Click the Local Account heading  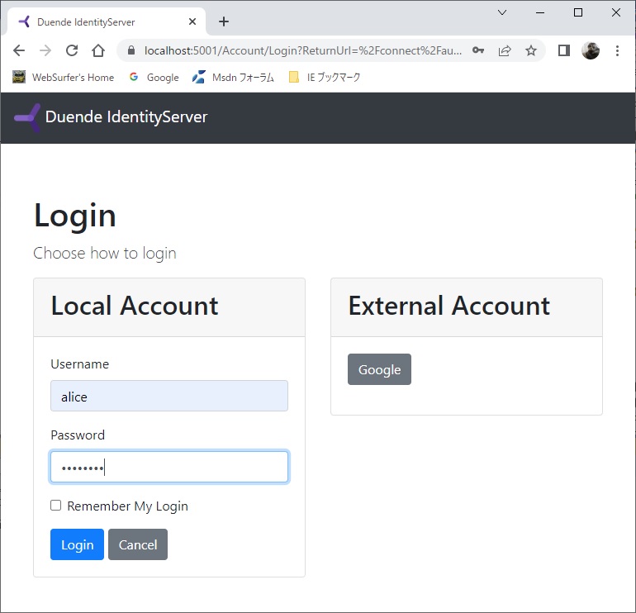coord(135,306)
